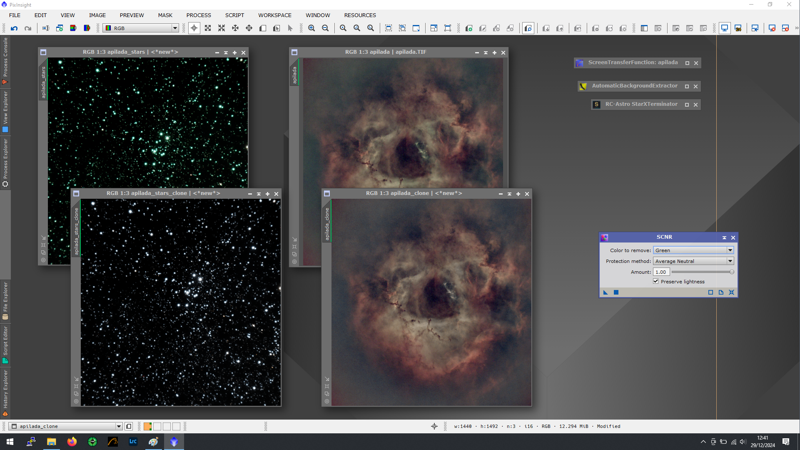Toggle the View Explorer side panel
The width and height of the screenshot is (800, 450).
[x=5, y=112]
